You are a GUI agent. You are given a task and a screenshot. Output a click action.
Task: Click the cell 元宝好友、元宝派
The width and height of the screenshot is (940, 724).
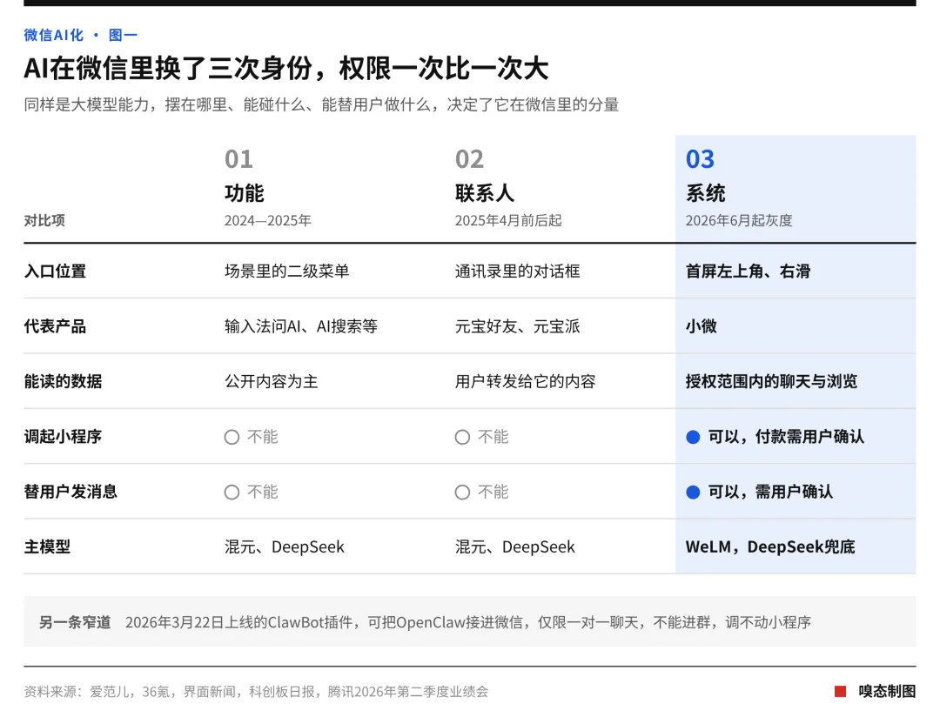pyautogui.click(x=517, y=326)
